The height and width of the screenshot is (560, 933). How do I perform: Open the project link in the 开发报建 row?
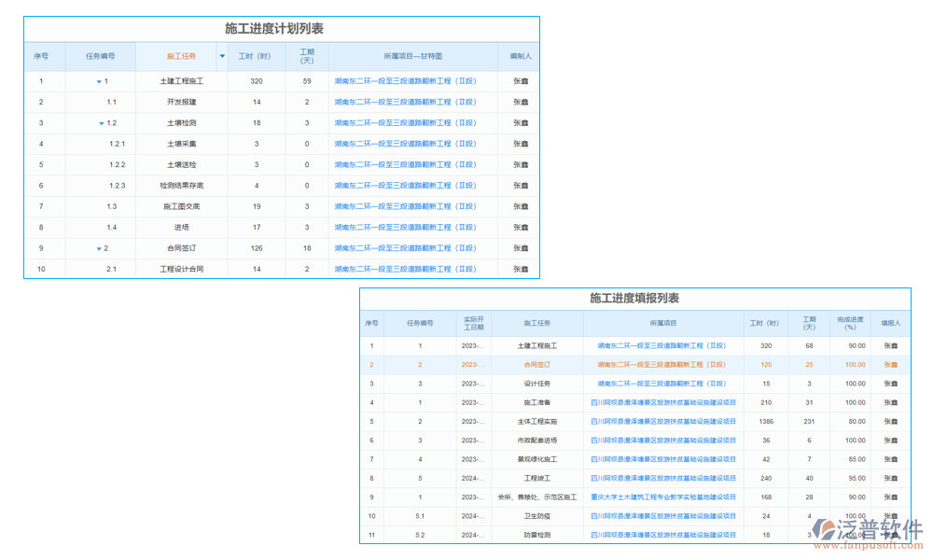click(x=405, y=102)
